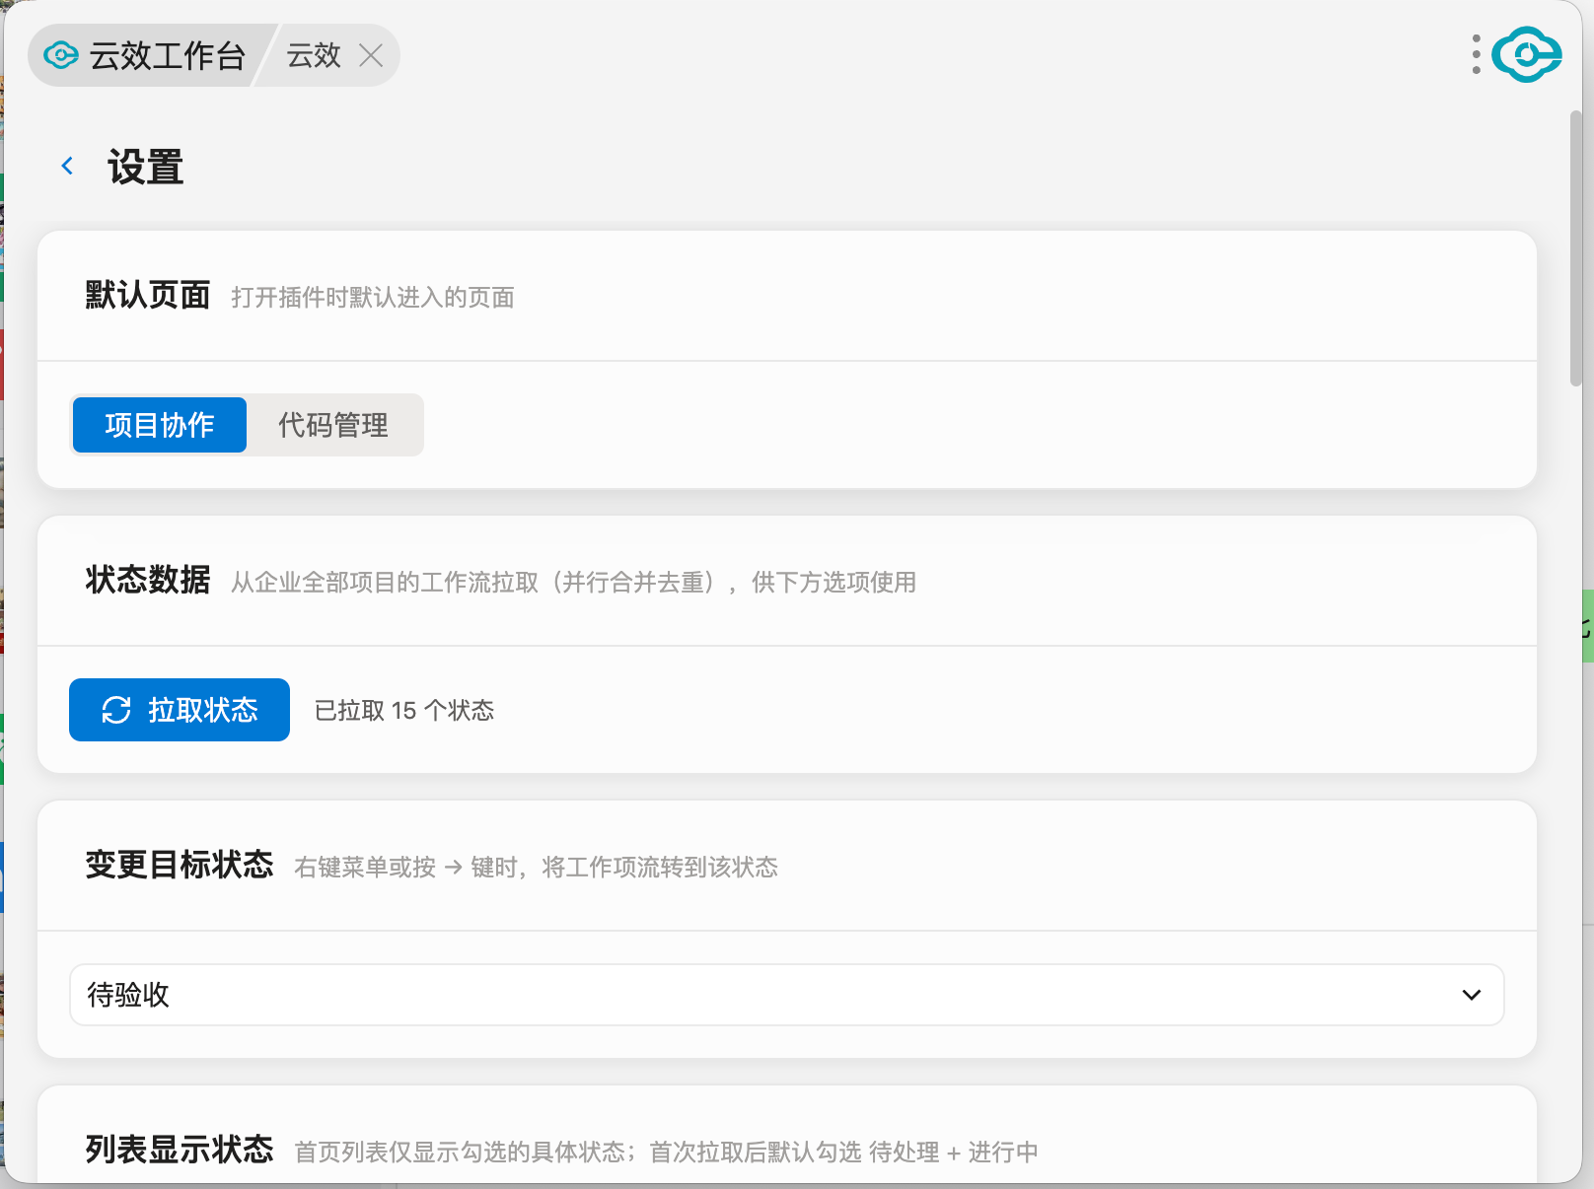Viewport: 1594px width, 1189px height.
Task: Click the vertical scrollbar on the right
Action: tap(1576, 248)
